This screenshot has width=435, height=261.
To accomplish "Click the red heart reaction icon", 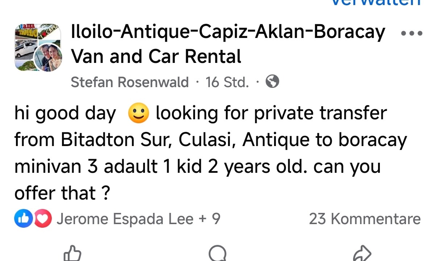I will (43, 219).
